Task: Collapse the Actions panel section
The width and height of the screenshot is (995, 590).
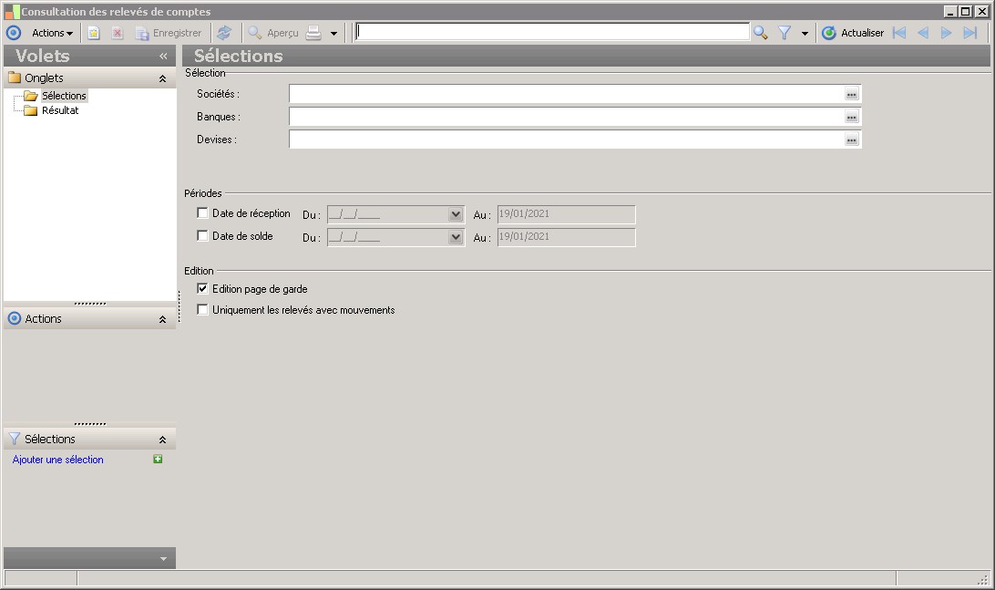Action: click(162, 319)
